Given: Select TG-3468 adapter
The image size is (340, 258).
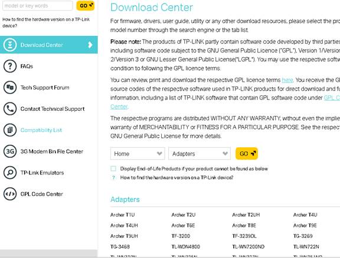Looking at the screenshot, I should pos(120,247).
